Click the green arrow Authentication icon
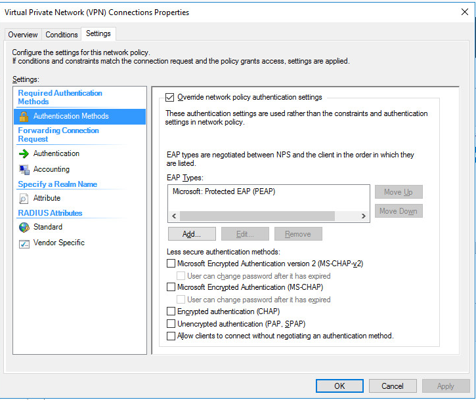The width and height of the screenshot is (476, 400). click(x=24, y=153)
